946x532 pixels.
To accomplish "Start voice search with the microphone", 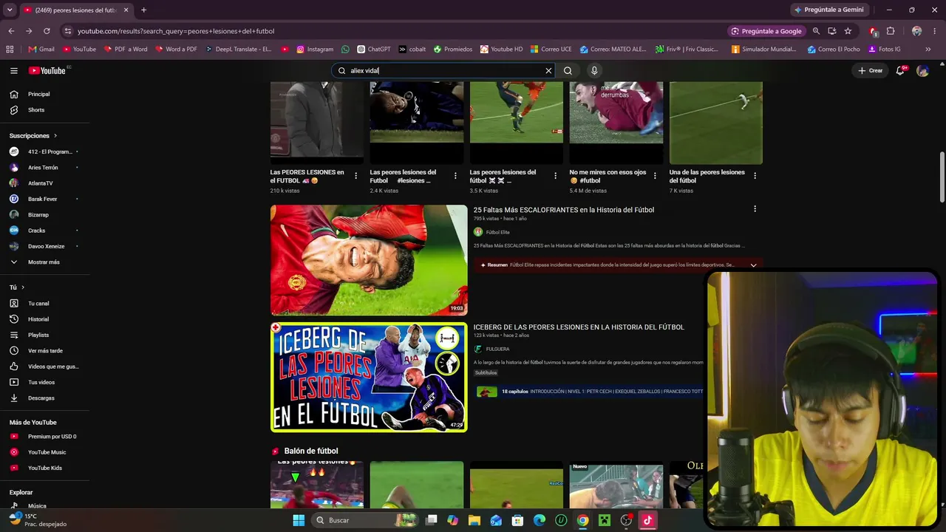I will 593,71.
